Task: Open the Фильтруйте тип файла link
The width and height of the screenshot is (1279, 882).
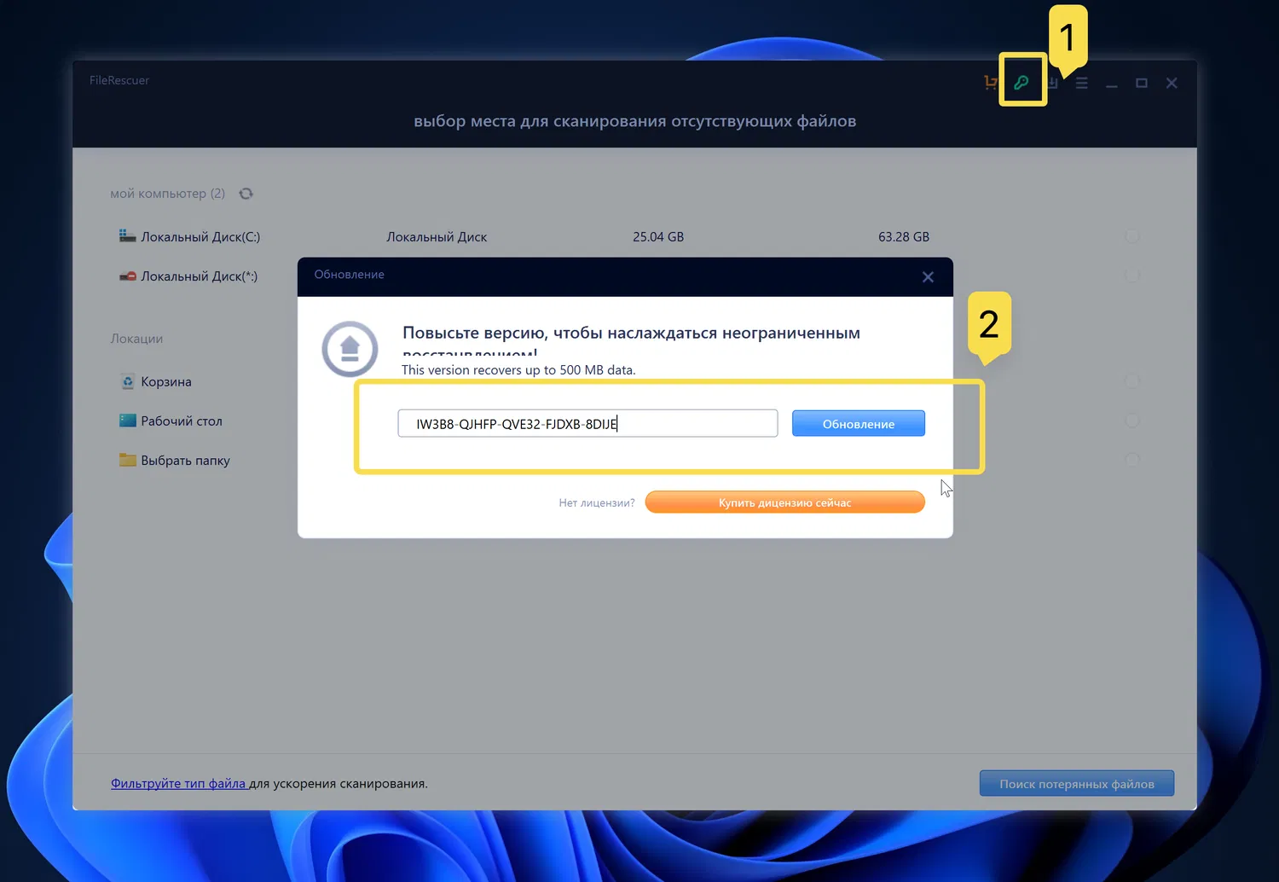Action: click(178, 783)
